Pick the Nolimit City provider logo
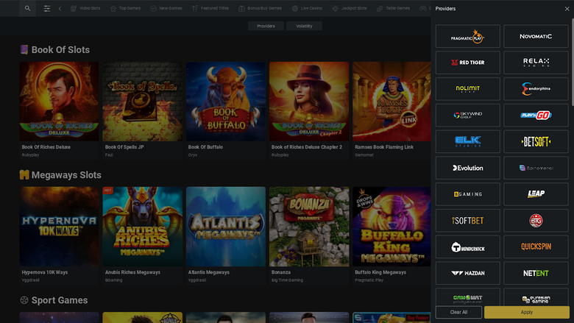 (467, 89)
